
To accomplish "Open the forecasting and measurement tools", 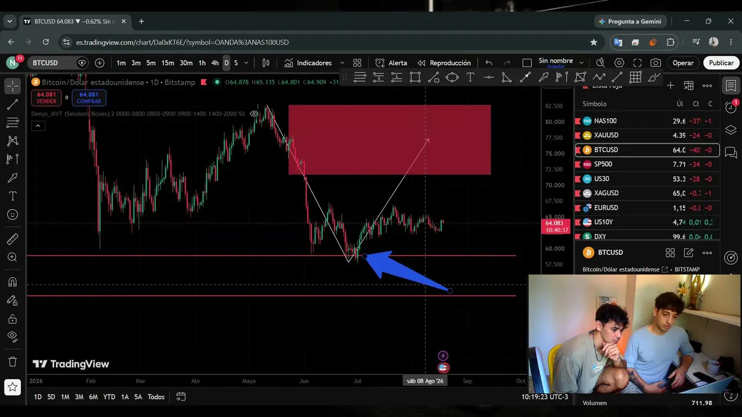I will 12,159.
